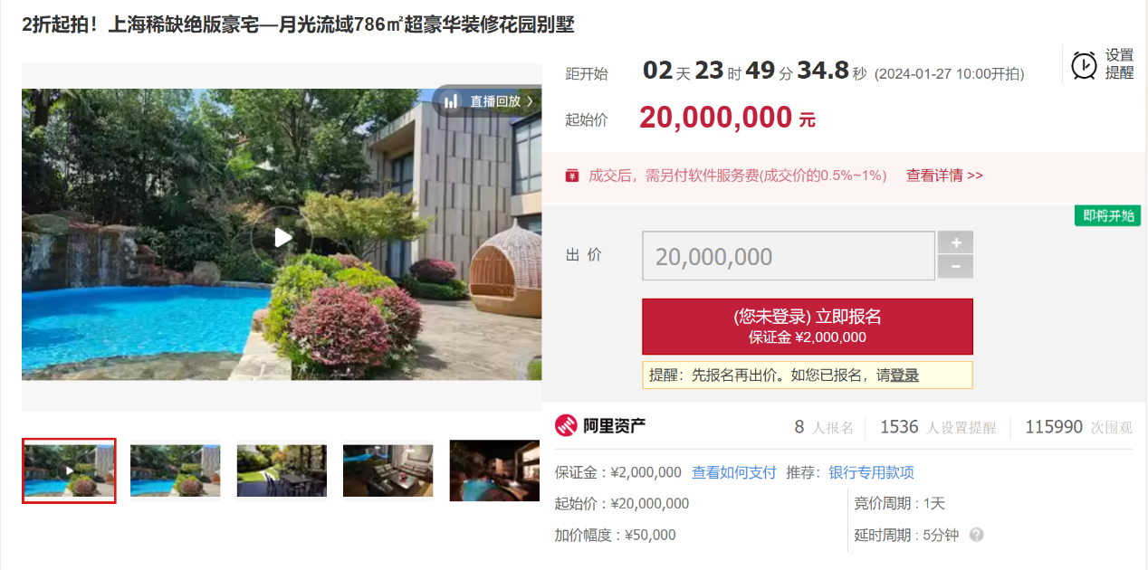This screenshot has height=570, width=1148.
Task: Click the bid price input field
Action: (x=789, y=256)
